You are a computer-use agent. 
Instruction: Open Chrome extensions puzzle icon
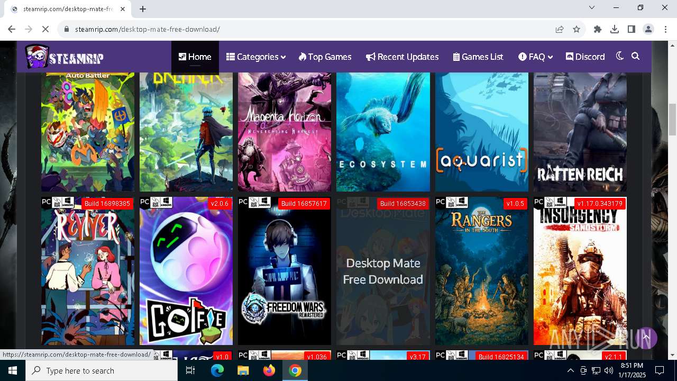[x=598, y=29]
